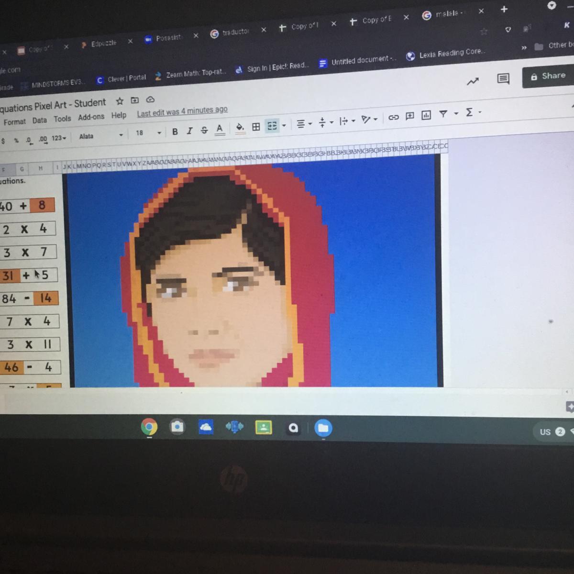This screenshot has width=574, height=574.
Task: Open Chrome from the shelf
Action: tap(149, 426)
